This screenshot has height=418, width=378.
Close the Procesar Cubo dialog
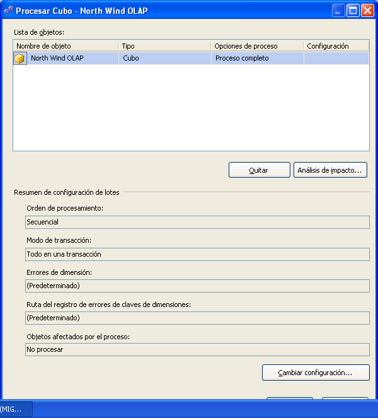pyautogui.click(x=367, y=11)
